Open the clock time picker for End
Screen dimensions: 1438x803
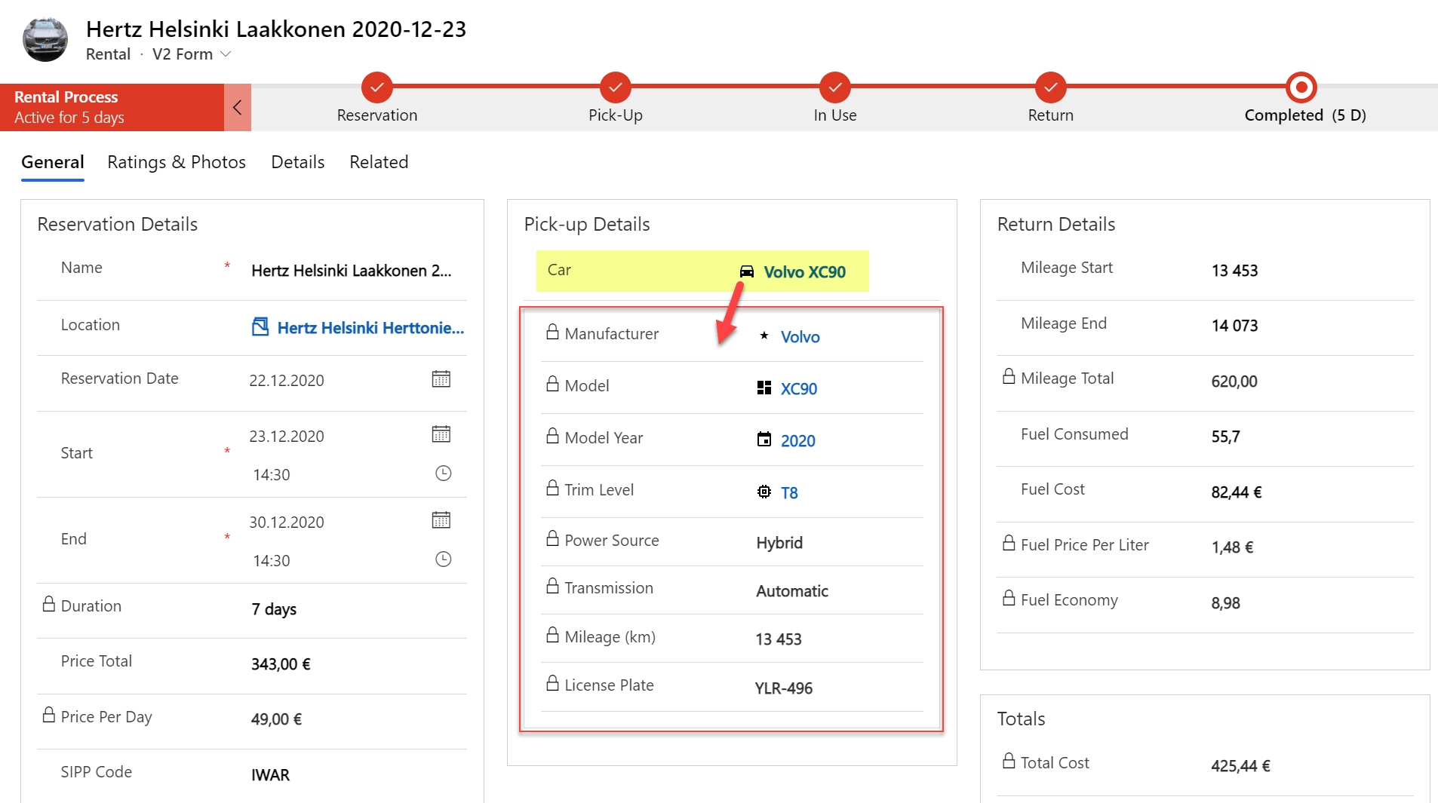pos(444,559)
